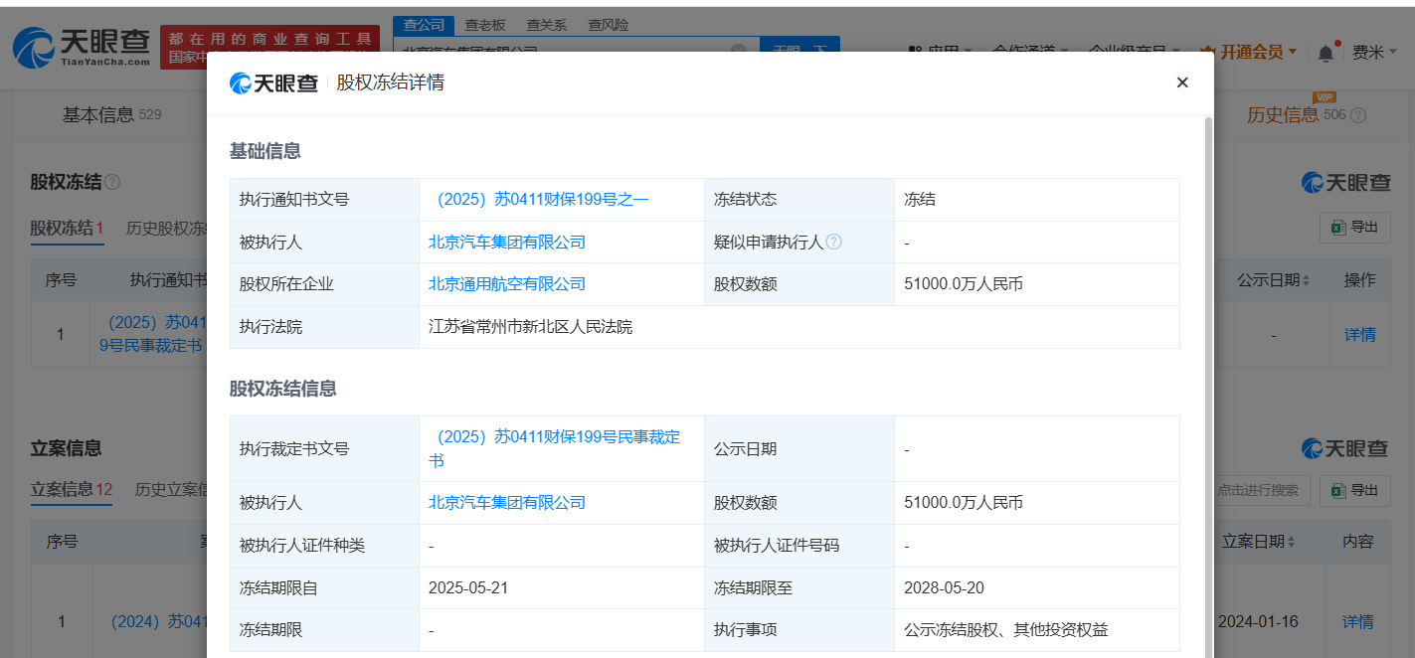This screenshot has width=1415, height=658.
Task: Open 北京汽车集团有限公司 link in 股权冻结信息
Action: (507, 503)
